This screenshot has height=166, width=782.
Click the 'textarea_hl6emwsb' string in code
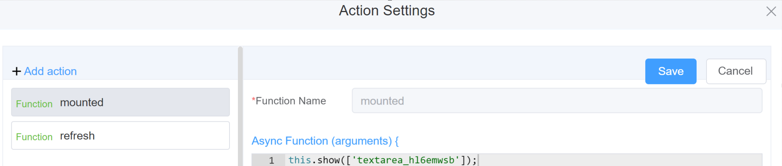coord(405,160)
